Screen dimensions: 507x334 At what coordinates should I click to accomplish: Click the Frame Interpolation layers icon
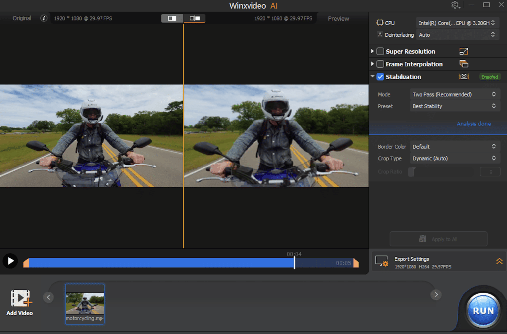pyautogui.click(x=464, y=64)
